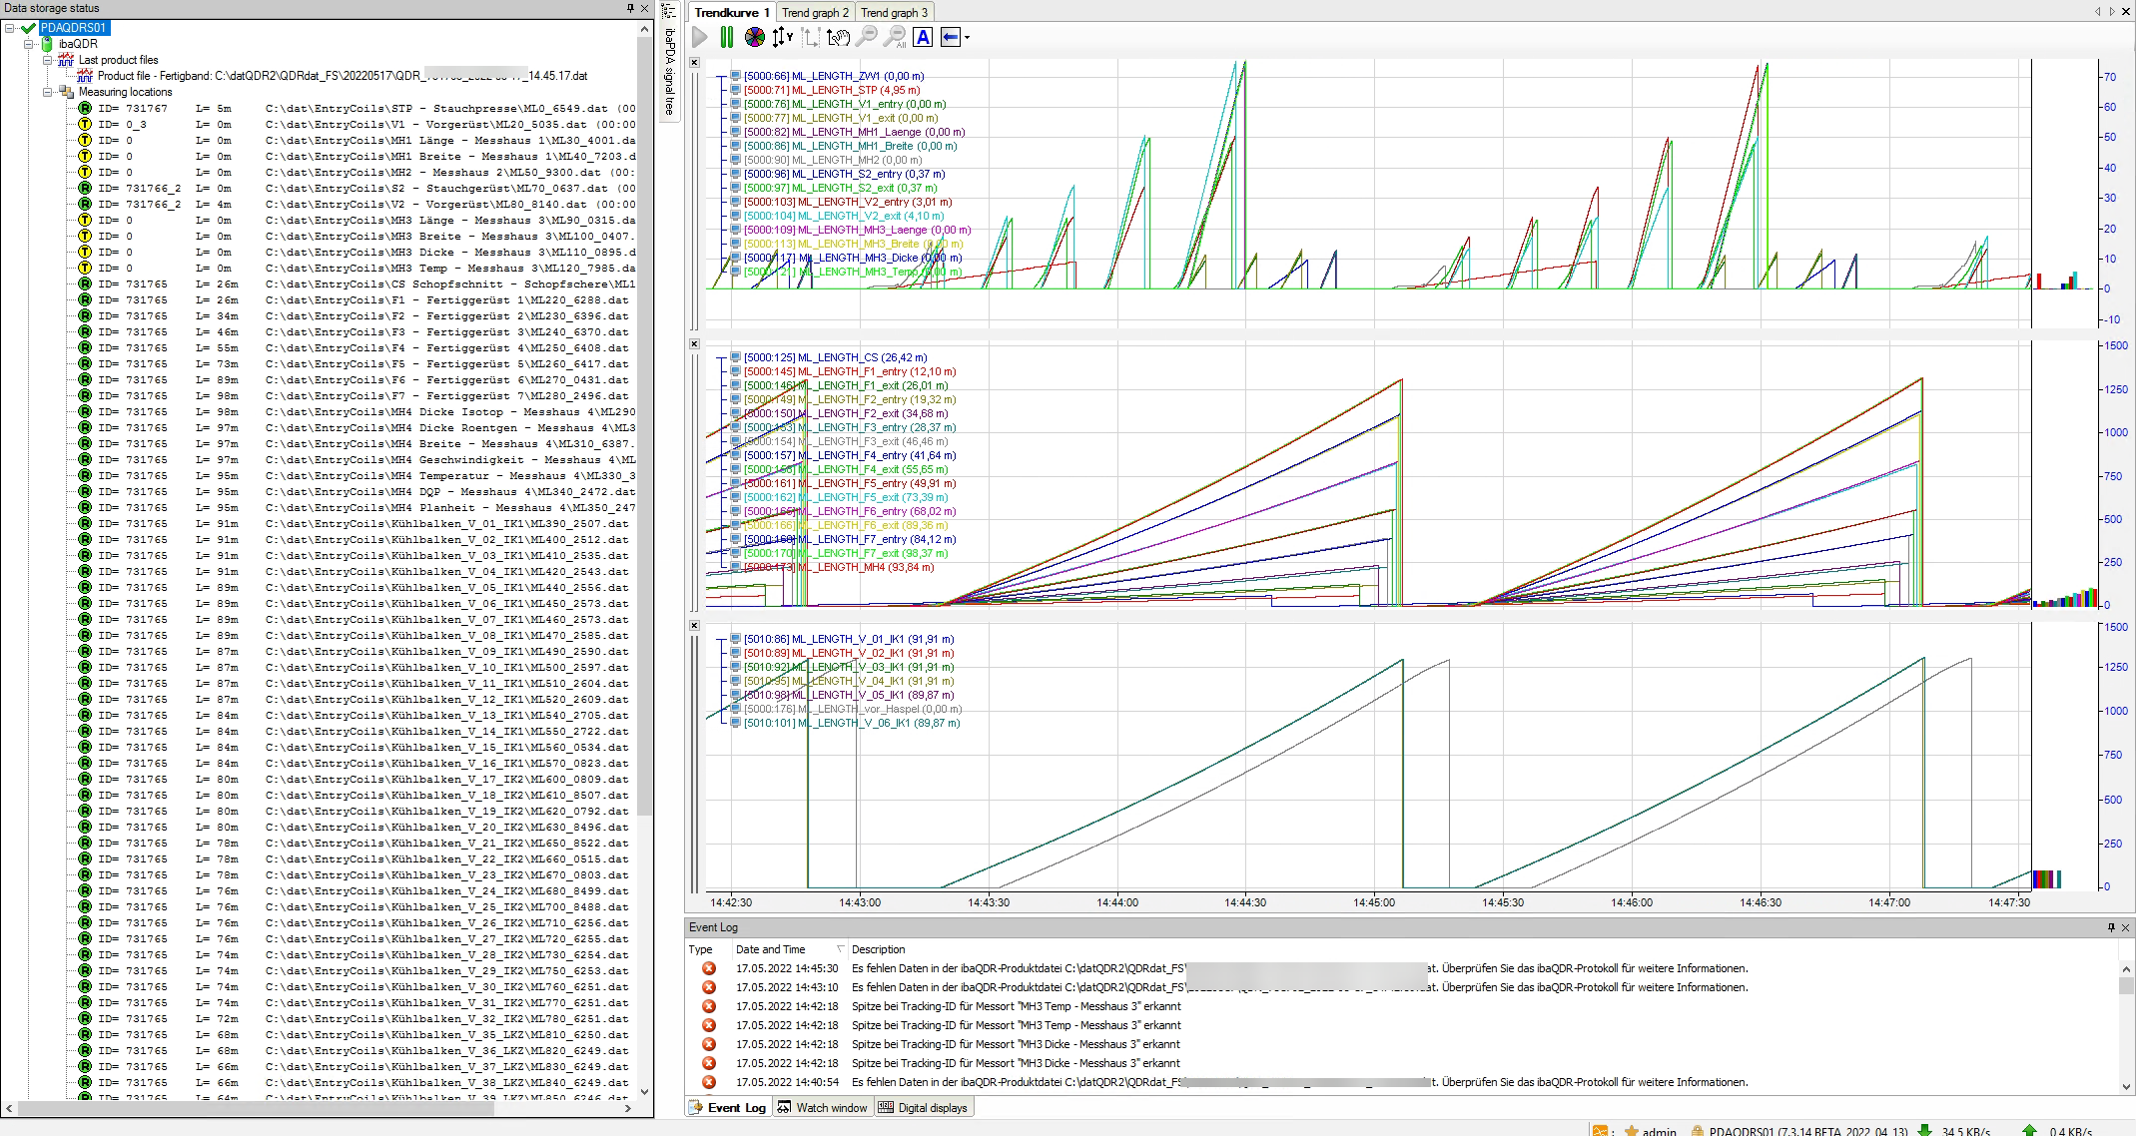Toggle checkbox for ML_LENGTH_V_01_IK1 signal
Screen dimensions: 2136x1136
[735, 639]
